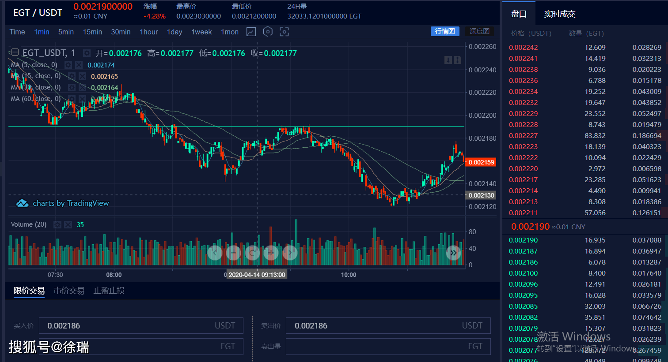Select bid price 0.002190 row

pos(585,240)
